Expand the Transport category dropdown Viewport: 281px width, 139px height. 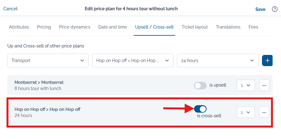(x=48, y=61)
